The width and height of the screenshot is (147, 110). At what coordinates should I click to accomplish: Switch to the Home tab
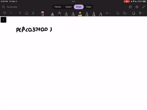58,7
